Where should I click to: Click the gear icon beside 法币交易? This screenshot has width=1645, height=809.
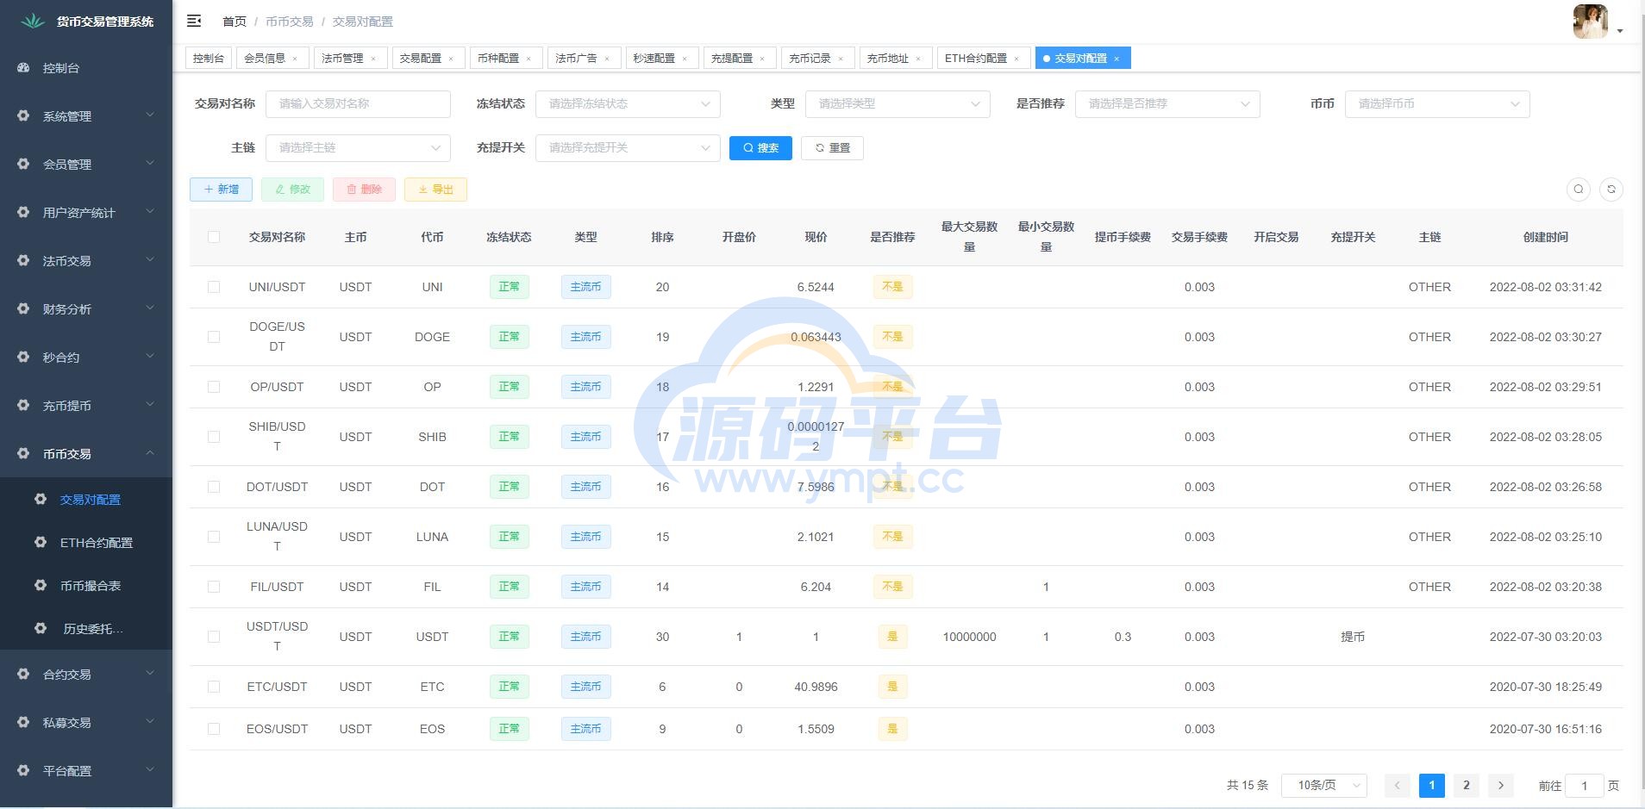tap(23, 260)
